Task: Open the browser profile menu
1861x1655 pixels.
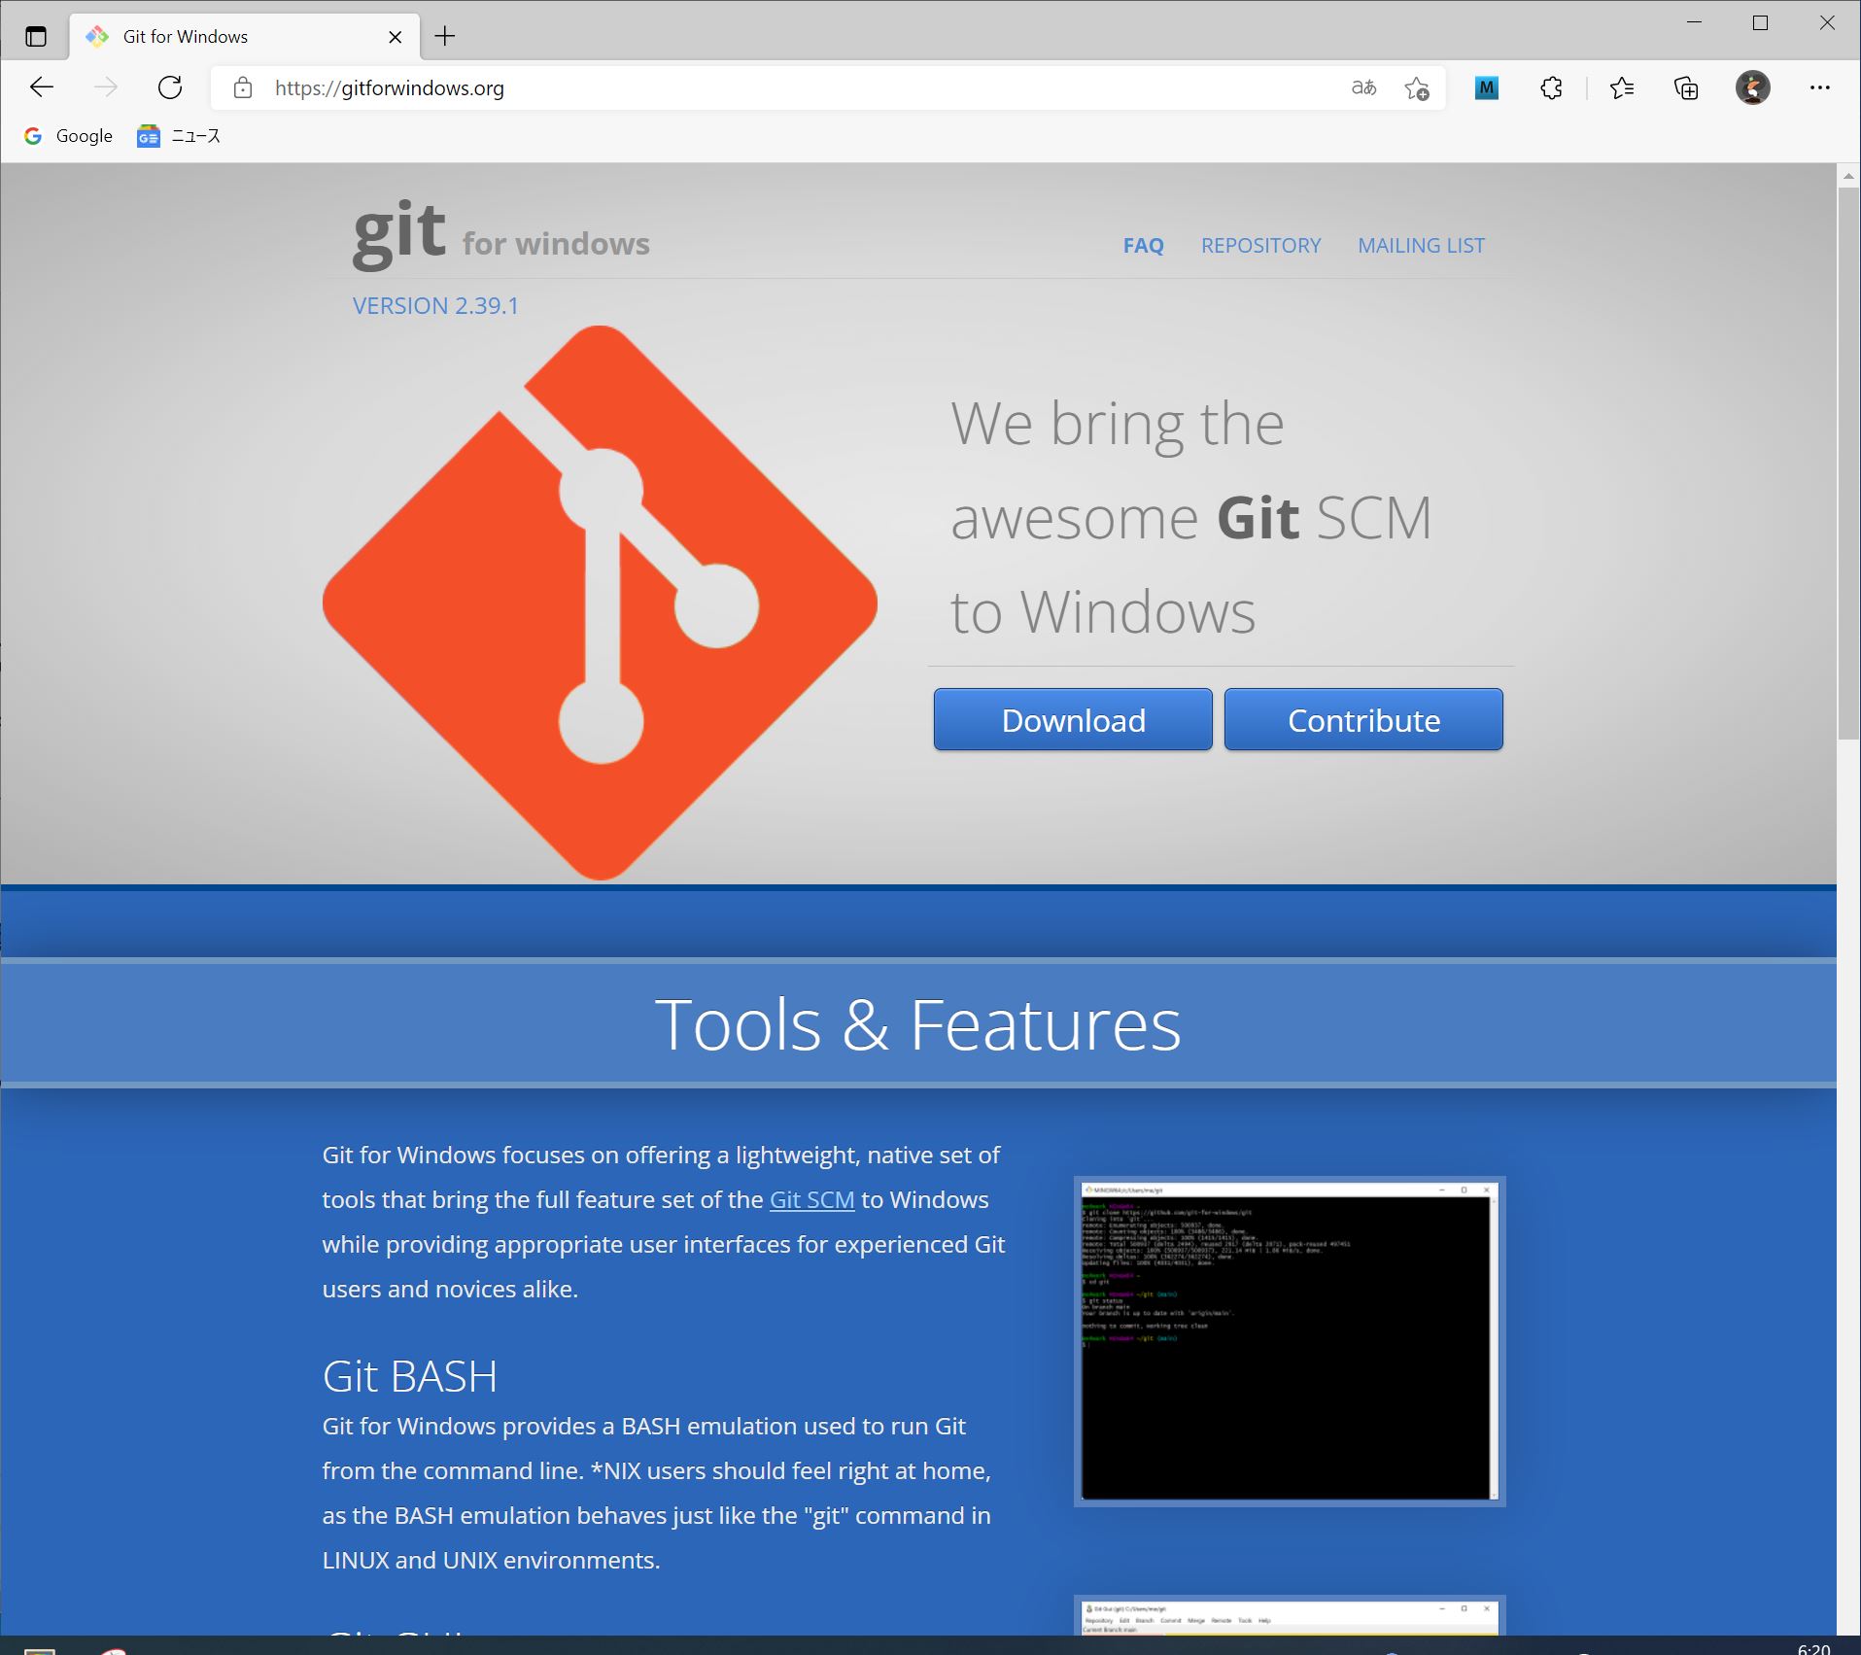Action: click(x=1753, y=88)
